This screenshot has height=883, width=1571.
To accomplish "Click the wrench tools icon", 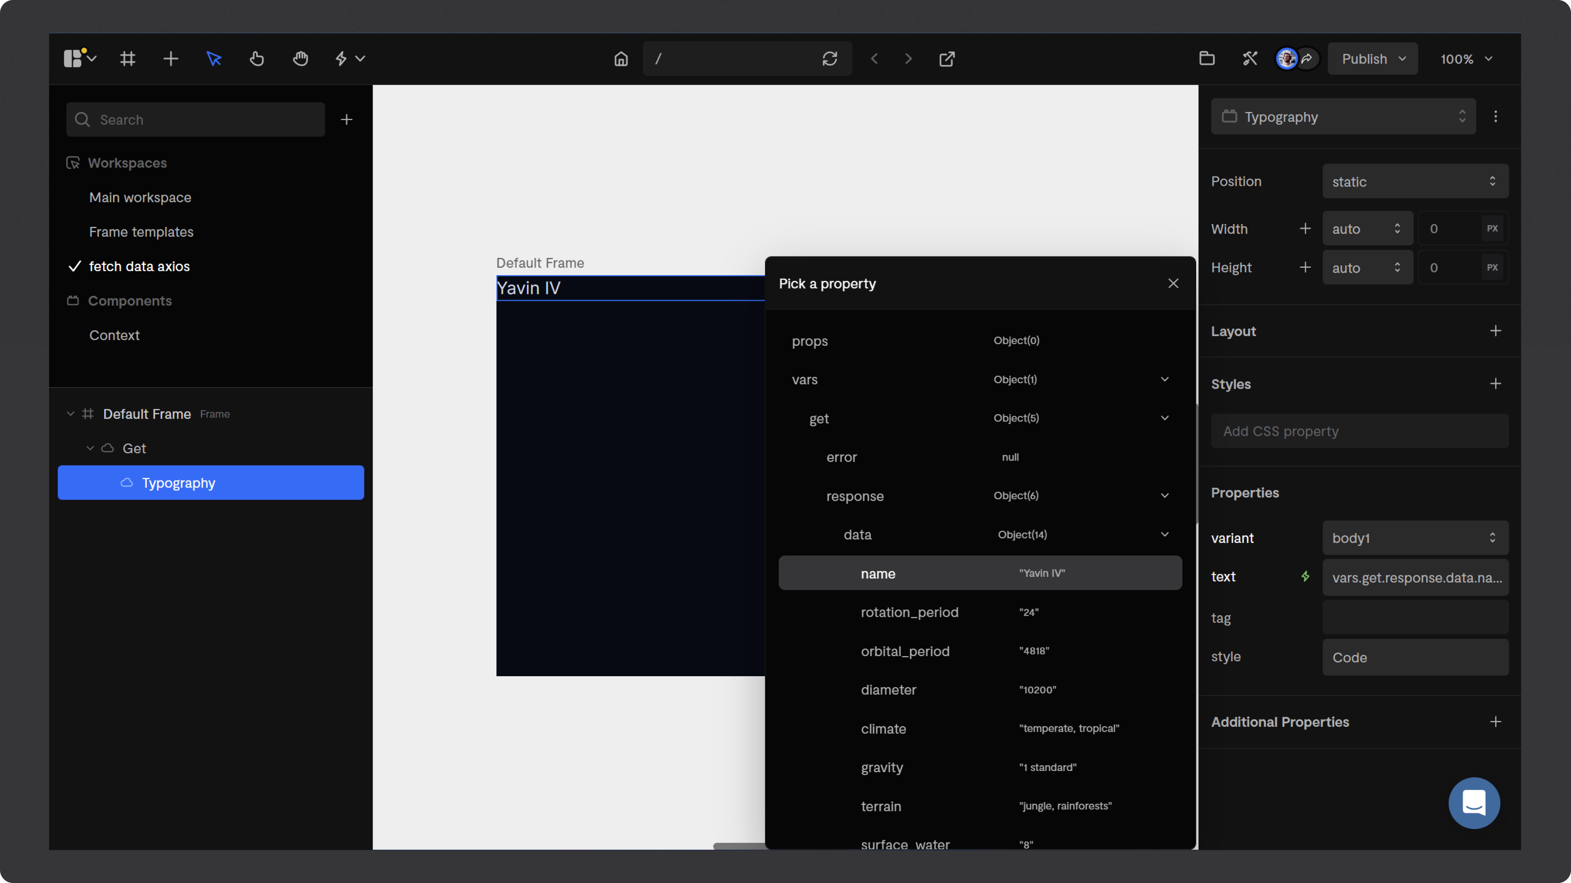I will (x=1249, y=59).
